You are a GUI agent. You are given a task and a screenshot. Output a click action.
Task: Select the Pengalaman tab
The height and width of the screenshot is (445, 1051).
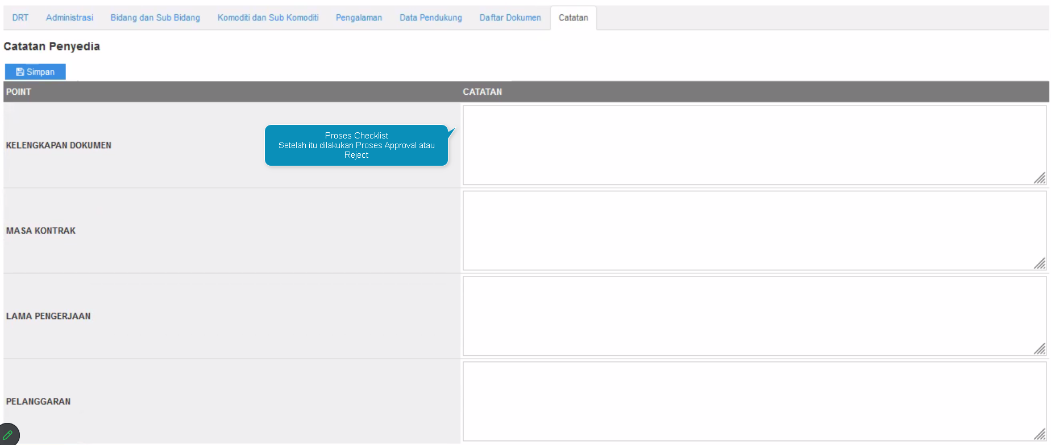point(359,18)
